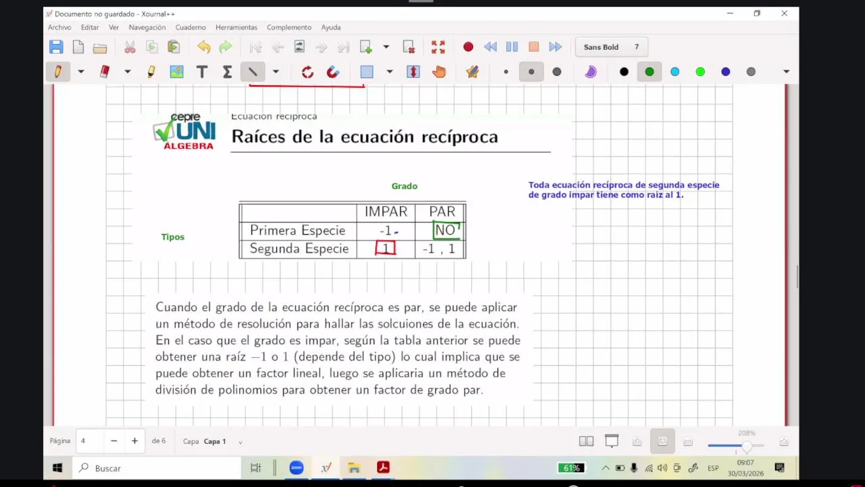The width and height of the screenshot is (865, 487).
Task: Insert a new page after the current one
Action: (x=366, y=47)
